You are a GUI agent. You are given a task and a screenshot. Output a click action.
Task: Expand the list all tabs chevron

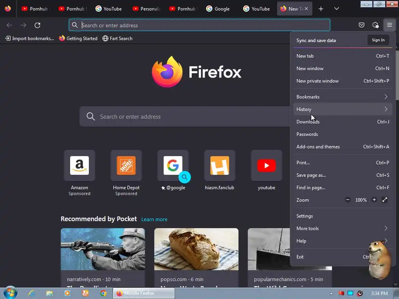336,9
